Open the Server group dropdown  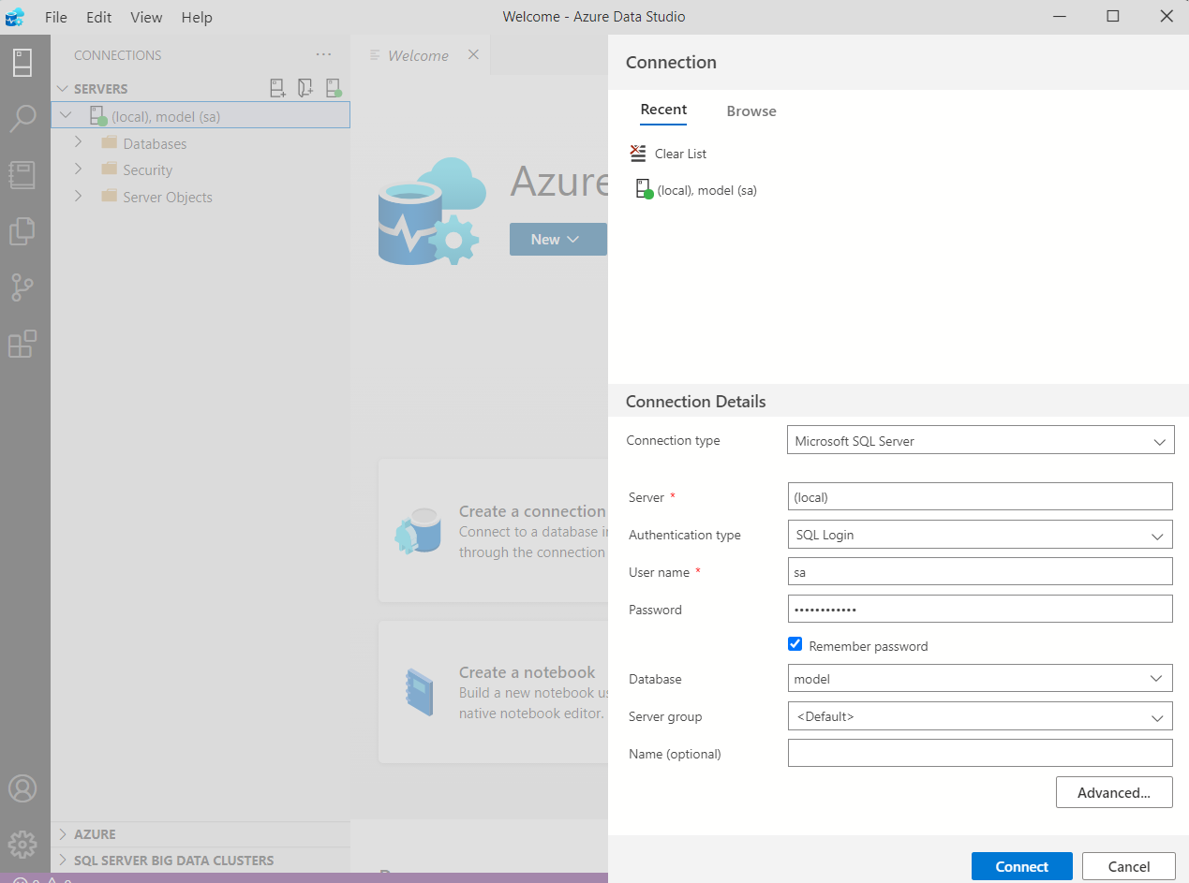[x=981, y=716]
